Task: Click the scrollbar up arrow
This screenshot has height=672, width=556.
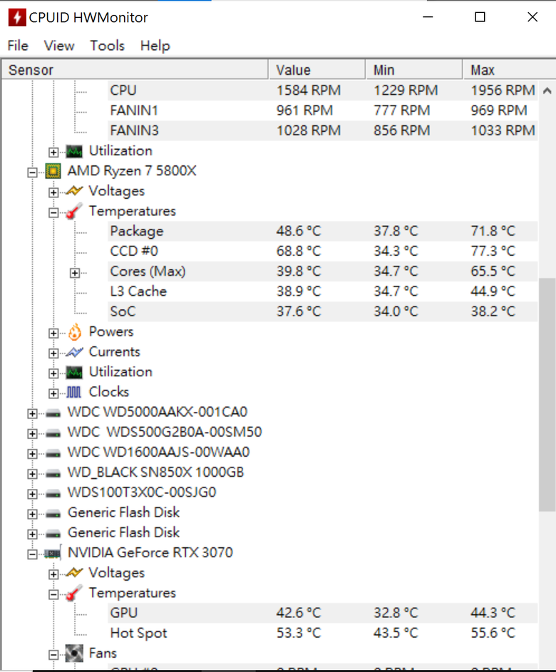Action: pyautogui.click(x=547, y=91)
